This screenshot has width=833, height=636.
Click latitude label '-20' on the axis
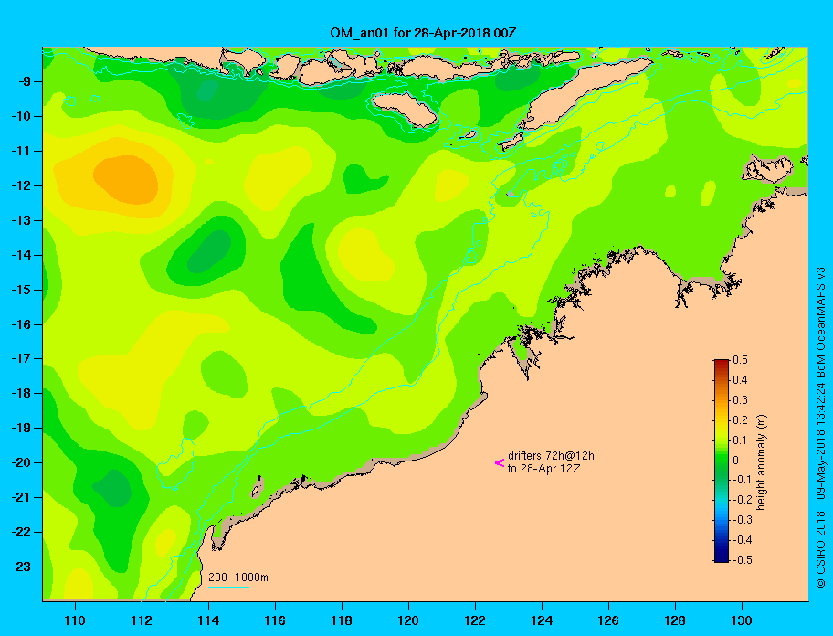(x=20, y=462)
